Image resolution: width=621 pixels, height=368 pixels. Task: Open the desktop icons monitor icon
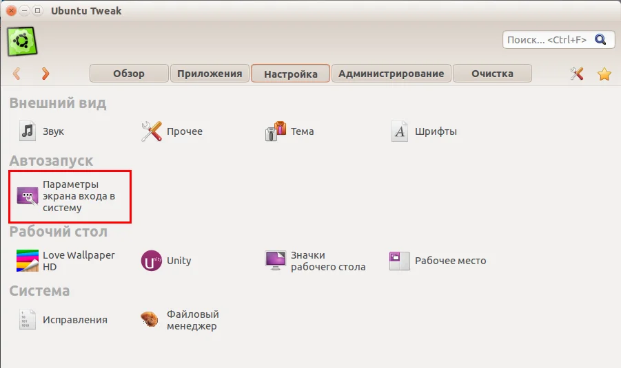click(x=275, y=261)
